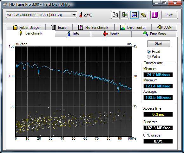Go to the Disk monitor tab

(x=133, y=28)
